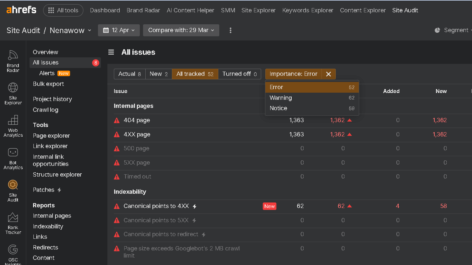
Task: Click the error icon for Timed out
Action: pos(117,177)
